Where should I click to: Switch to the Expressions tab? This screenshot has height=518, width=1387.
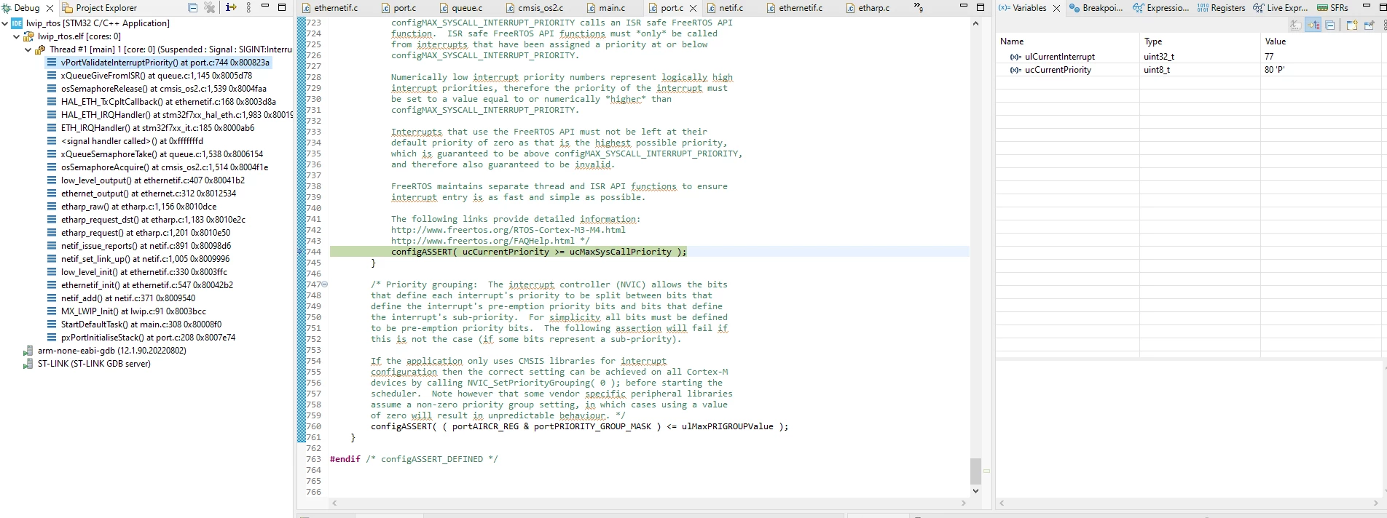click(1160, 8)
